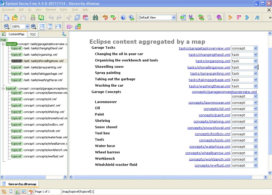This screenshot has width=272, height=195.
Task: Click the ContentMap sync arrows icon
Action: click(x=64, y=34)
